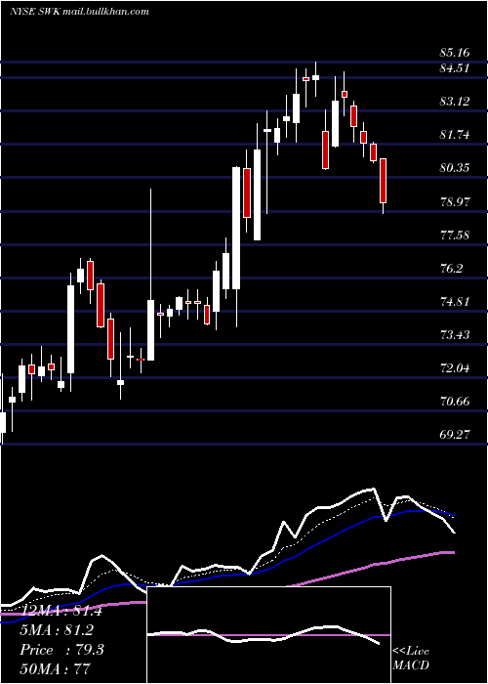This screenshot has height=684, width=488.
Task: Select the 72.04 price level label
Action: point(455,368)
